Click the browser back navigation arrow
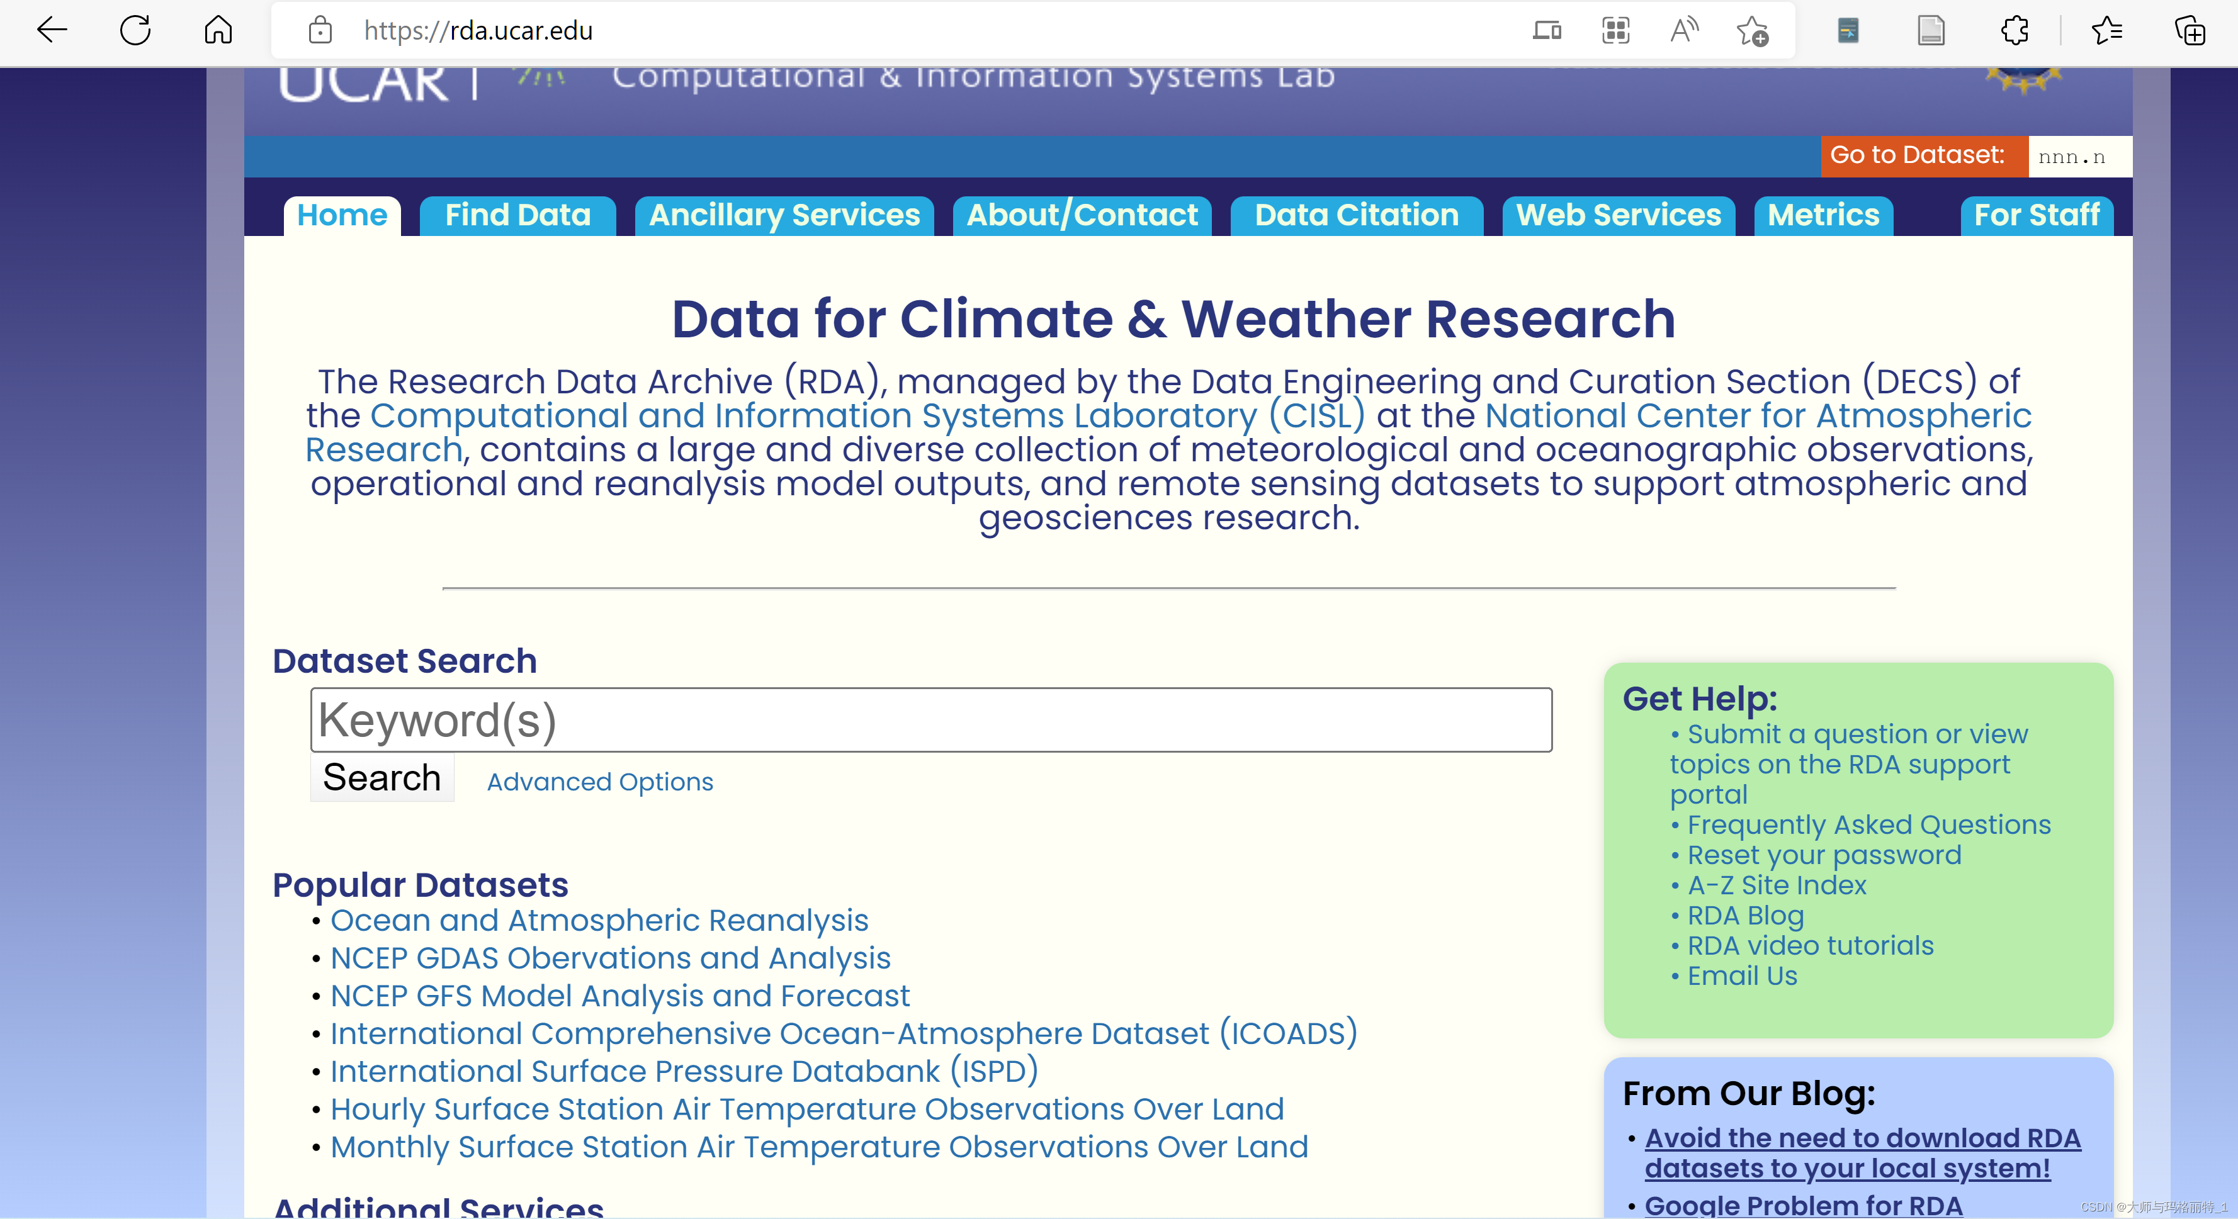2238x1219 pixels. pos(52,30)
